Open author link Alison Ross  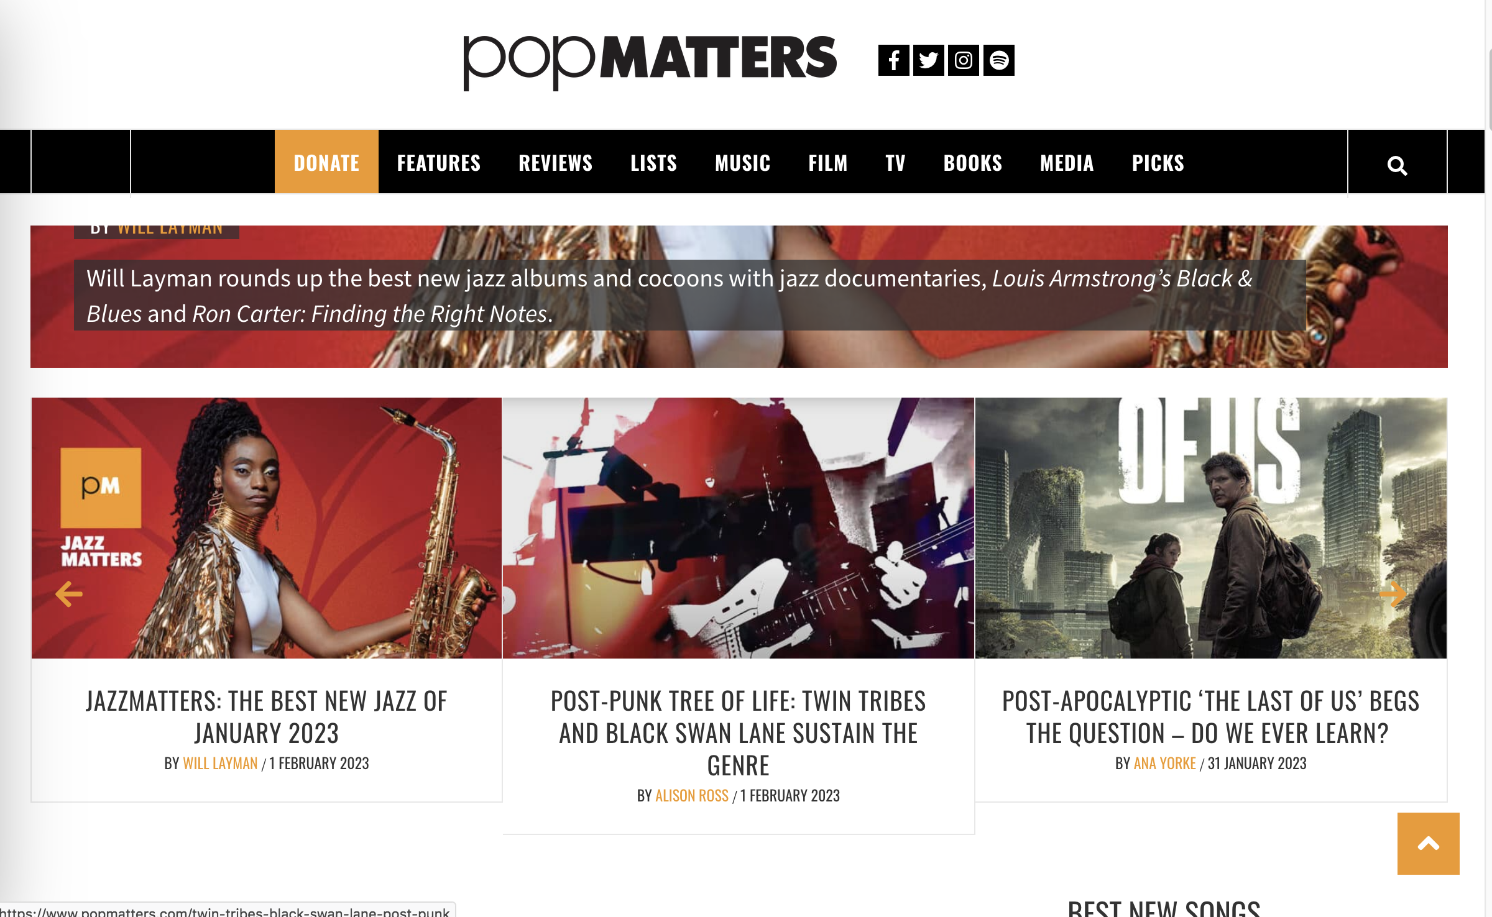point(692,795)
